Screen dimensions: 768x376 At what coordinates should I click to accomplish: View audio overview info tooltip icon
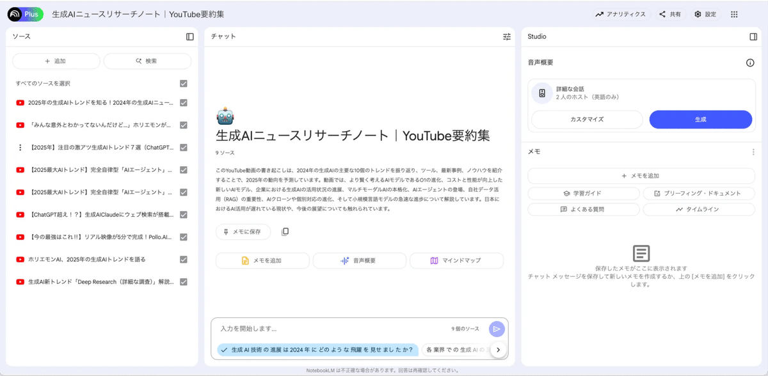click(749, 62)
